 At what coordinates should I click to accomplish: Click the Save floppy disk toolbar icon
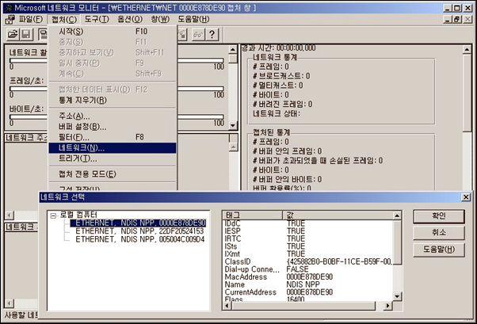click(26, 34)
